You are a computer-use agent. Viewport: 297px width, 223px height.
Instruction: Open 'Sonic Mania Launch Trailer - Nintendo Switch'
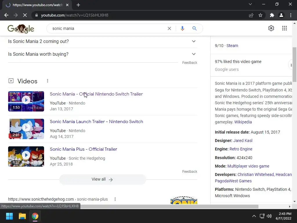pos(96,122)
